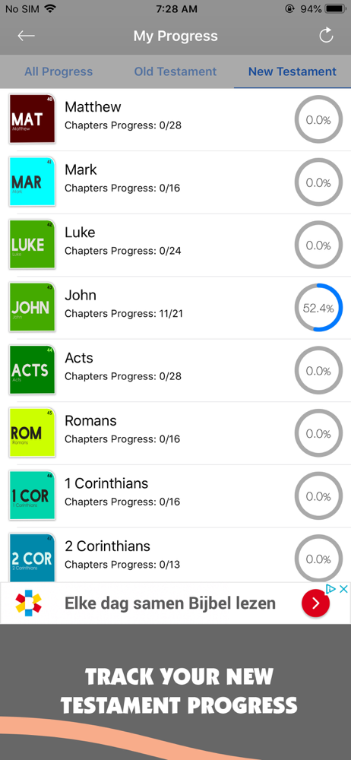The image size is (351, 760).
Task: Close the ad with X icon
Action: pos(343,589)
